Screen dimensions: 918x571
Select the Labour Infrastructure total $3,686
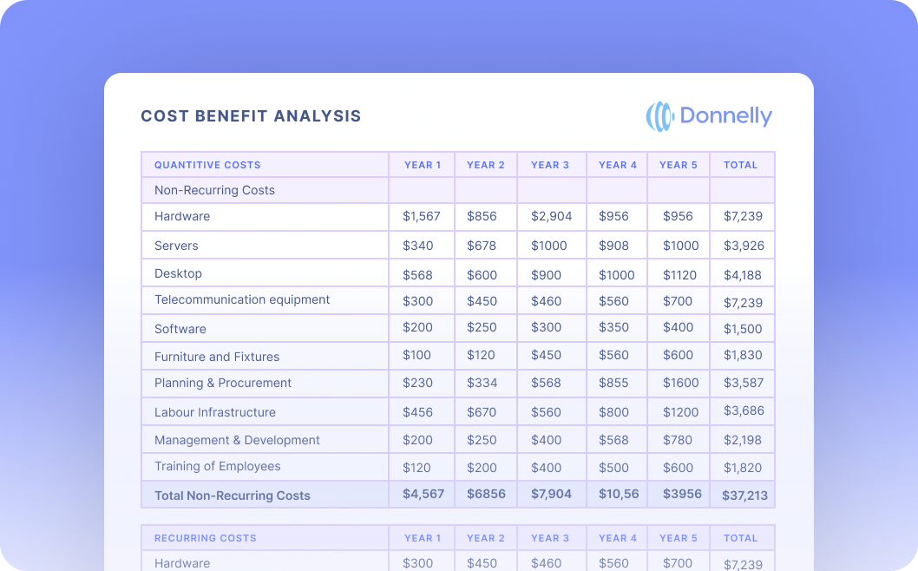tap(743, 410)
